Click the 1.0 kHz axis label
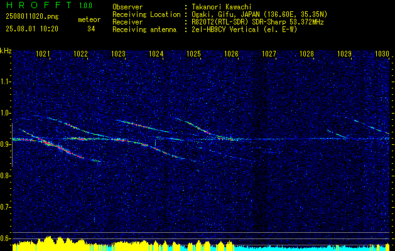Viewport: 395px width, 251px height. click(5, 113)
